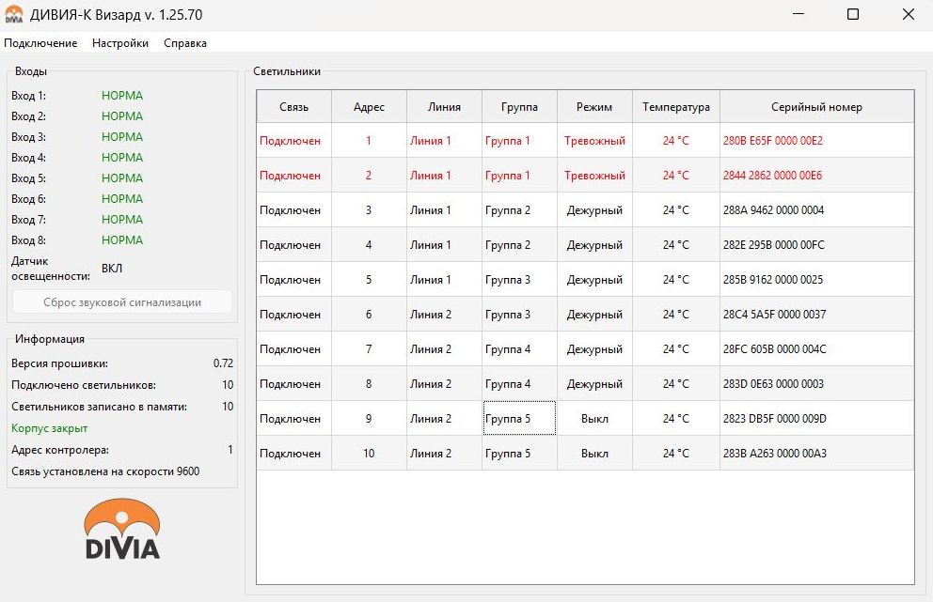
Task: Select Тревожный mode cell for address 1
Action: click(594, 141)
